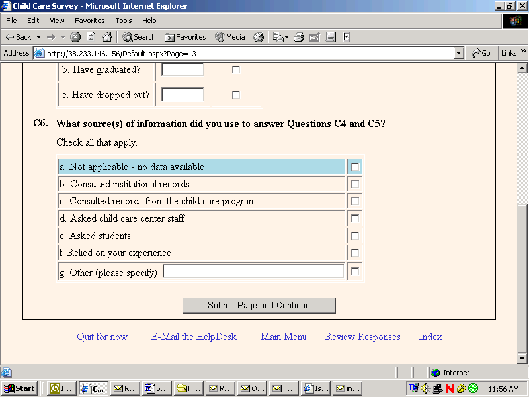Screen dimensions: 529x397
Task: Open the Media toolbar button
Action: tap(230, 37)
